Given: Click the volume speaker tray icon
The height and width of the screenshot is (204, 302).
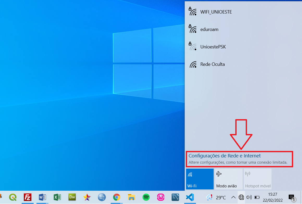Looking at the screenshot, I should click(249, 197).
